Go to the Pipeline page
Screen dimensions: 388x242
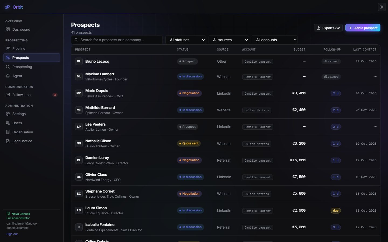tap(32, 48)
